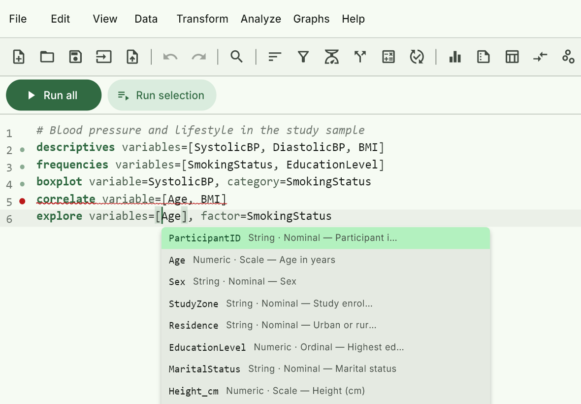The image size is (581, 404).
Task: Click the Redo icon
Action: 198,57
